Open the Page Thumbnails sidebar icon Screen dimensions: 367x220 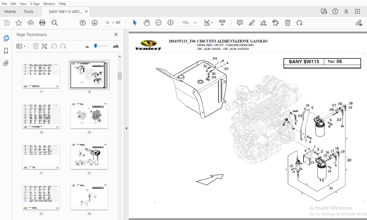point(6,38)
